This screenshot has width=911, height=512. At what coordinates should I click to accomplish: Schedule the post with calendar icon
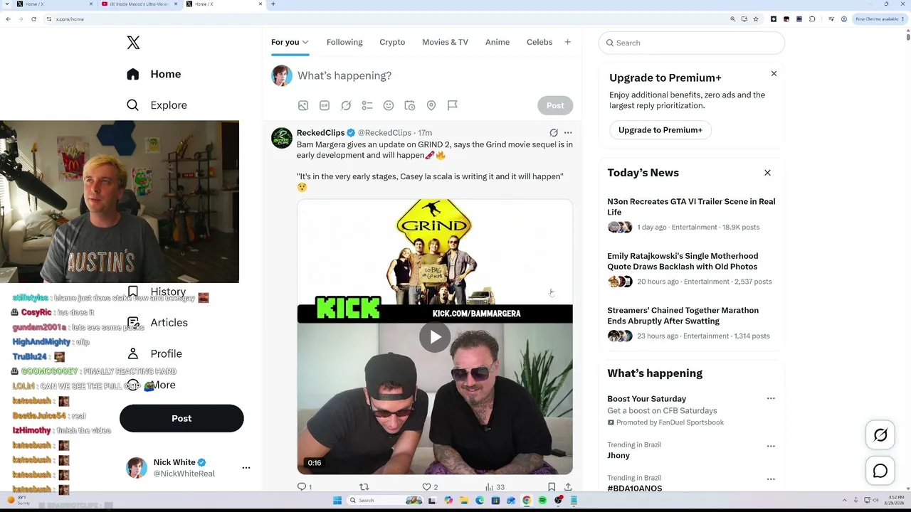(x=410, y=105)
